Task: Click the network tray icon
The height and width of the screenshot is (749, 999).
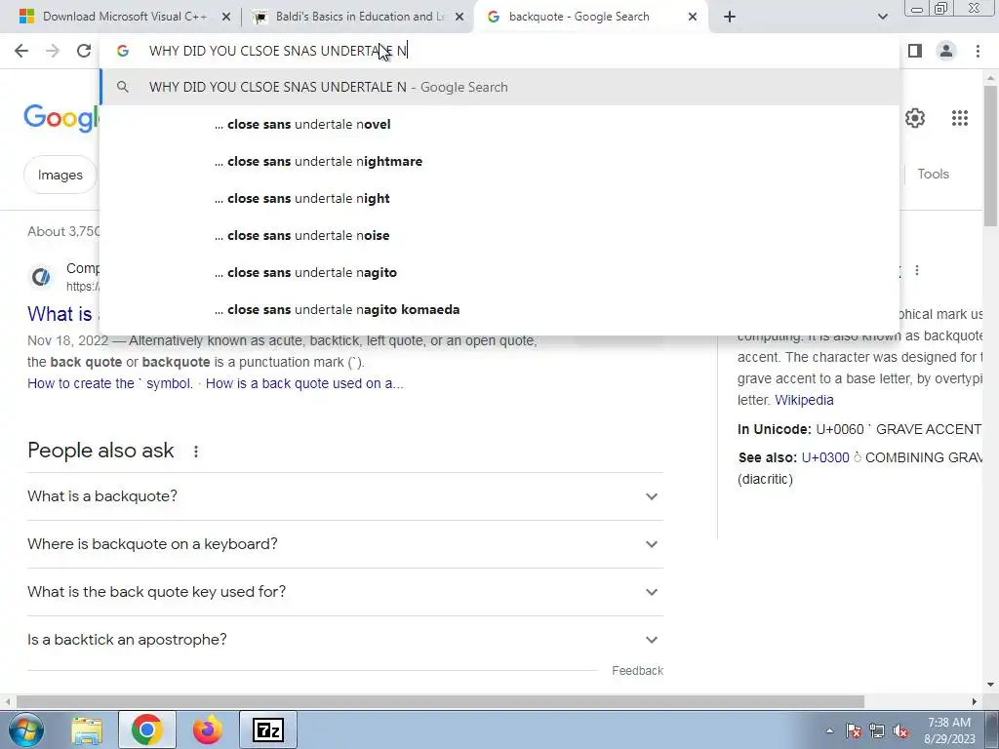Action: (877, 731)
